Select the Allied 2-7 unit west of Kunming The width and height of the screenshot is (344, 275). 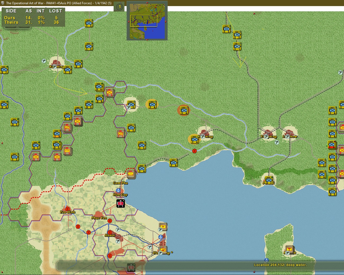coord(4,70)
